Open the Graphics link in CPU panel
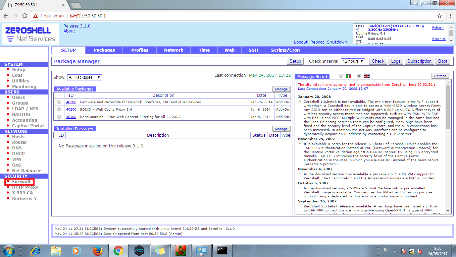This screenshot has height=257, width=456. pos(439,39)
